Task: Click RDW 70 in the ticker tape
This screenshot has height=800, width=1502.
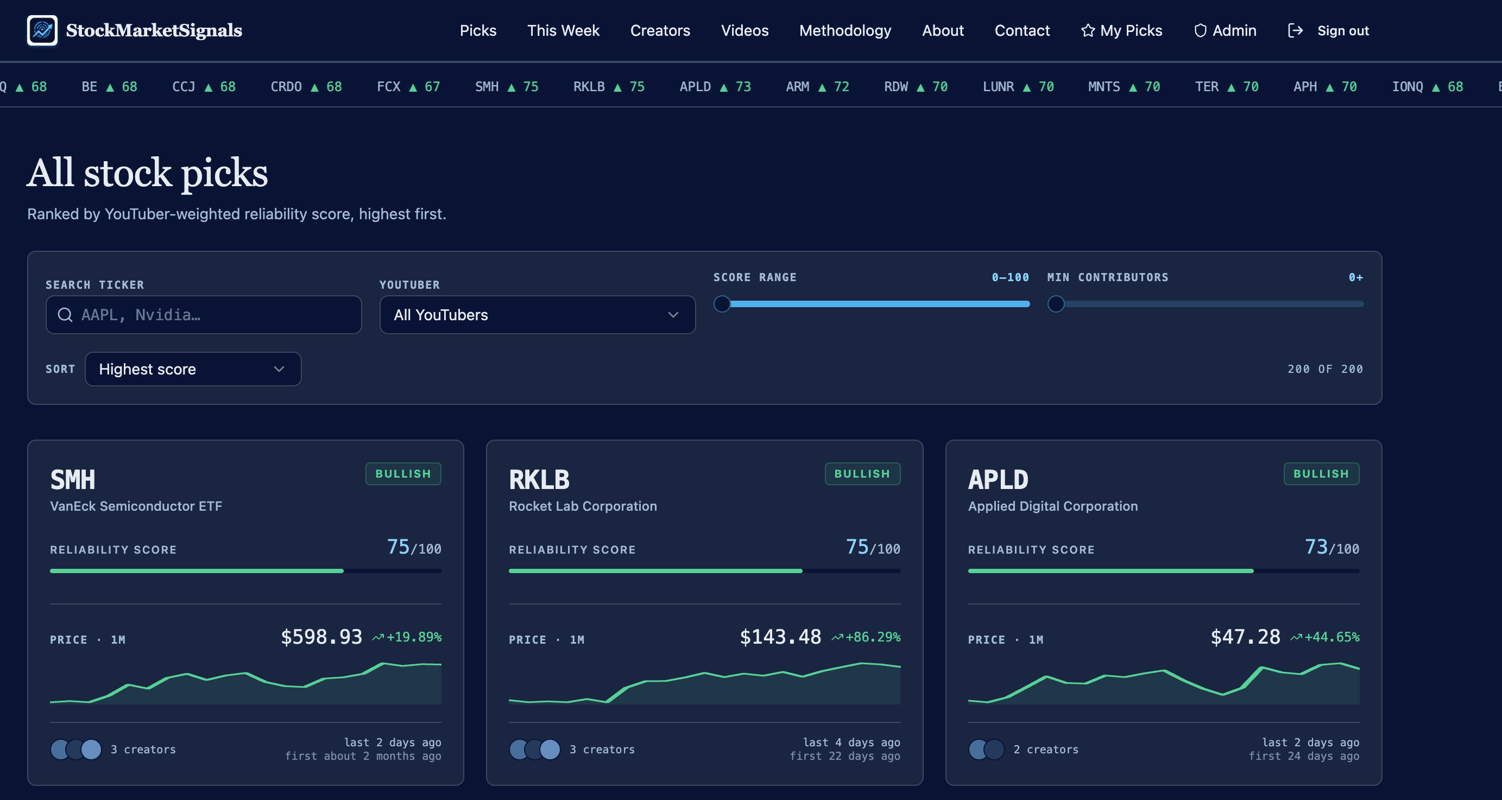Action: tap(916, 87)
